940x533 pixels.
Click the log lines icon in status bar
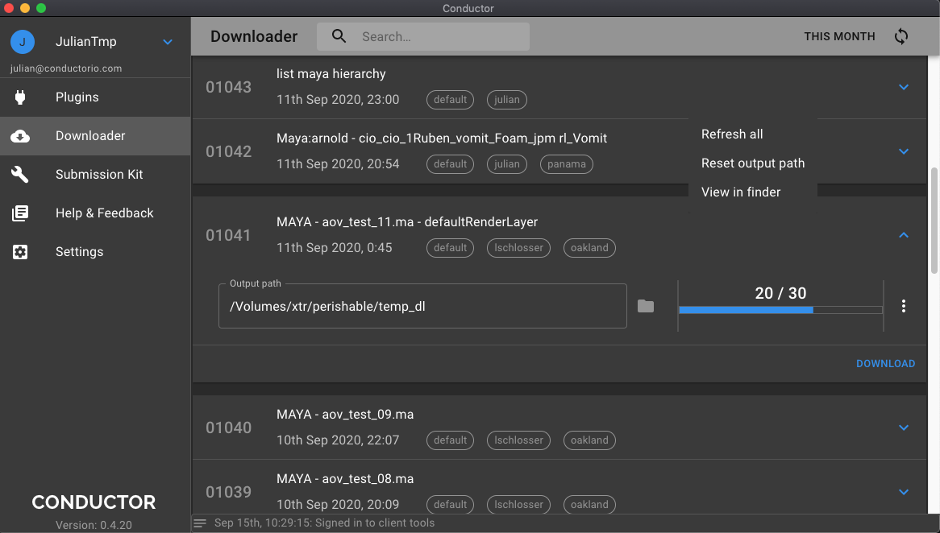[200, 523]
